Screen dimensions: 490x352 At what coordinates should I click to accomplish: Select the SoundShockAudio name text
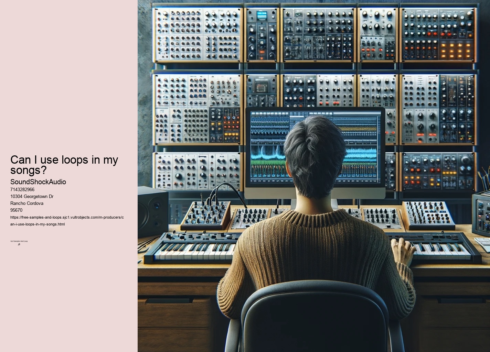[38, 182]
